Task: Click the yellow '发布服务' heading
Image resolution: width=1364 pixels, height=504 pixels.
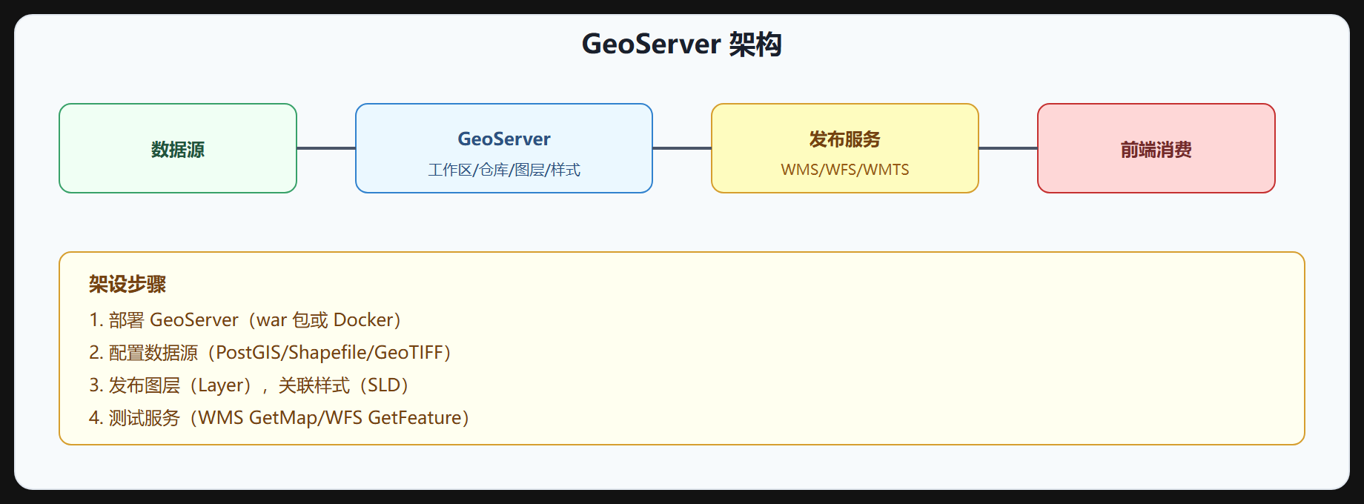Action: tap(845, 139)
